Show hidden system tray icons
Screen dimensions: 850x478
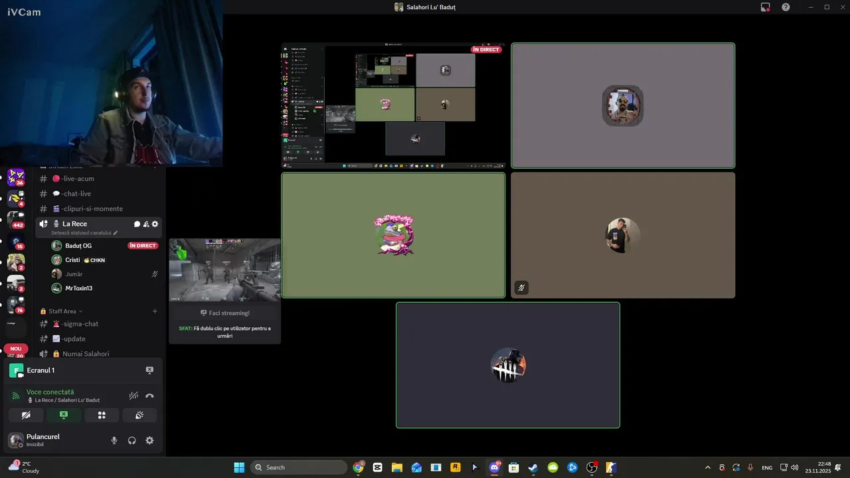click(707, 467)
